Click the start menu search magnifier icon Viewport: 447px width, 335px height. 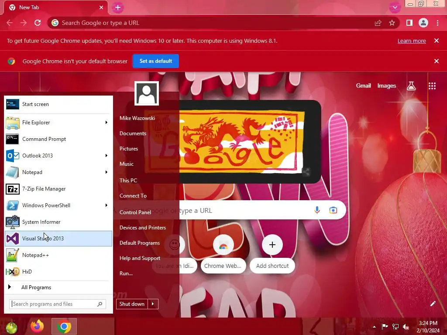(x=100, y=304)
